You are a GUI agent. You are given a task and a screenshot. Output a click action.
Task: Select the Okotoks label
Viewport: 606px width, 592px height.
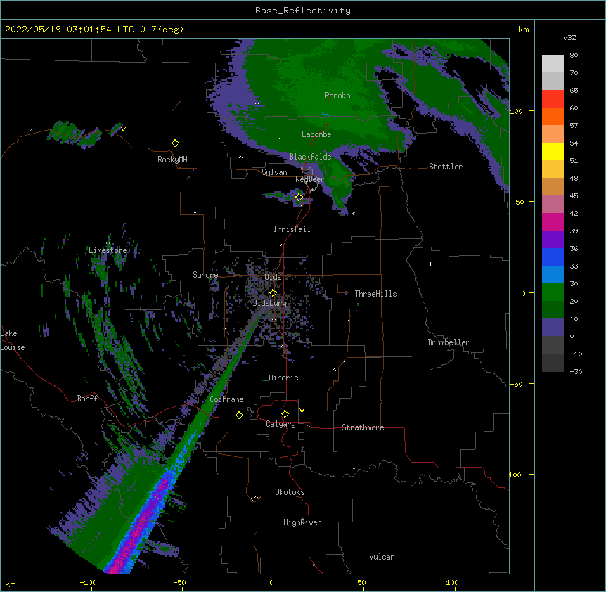tap(290, 492)
